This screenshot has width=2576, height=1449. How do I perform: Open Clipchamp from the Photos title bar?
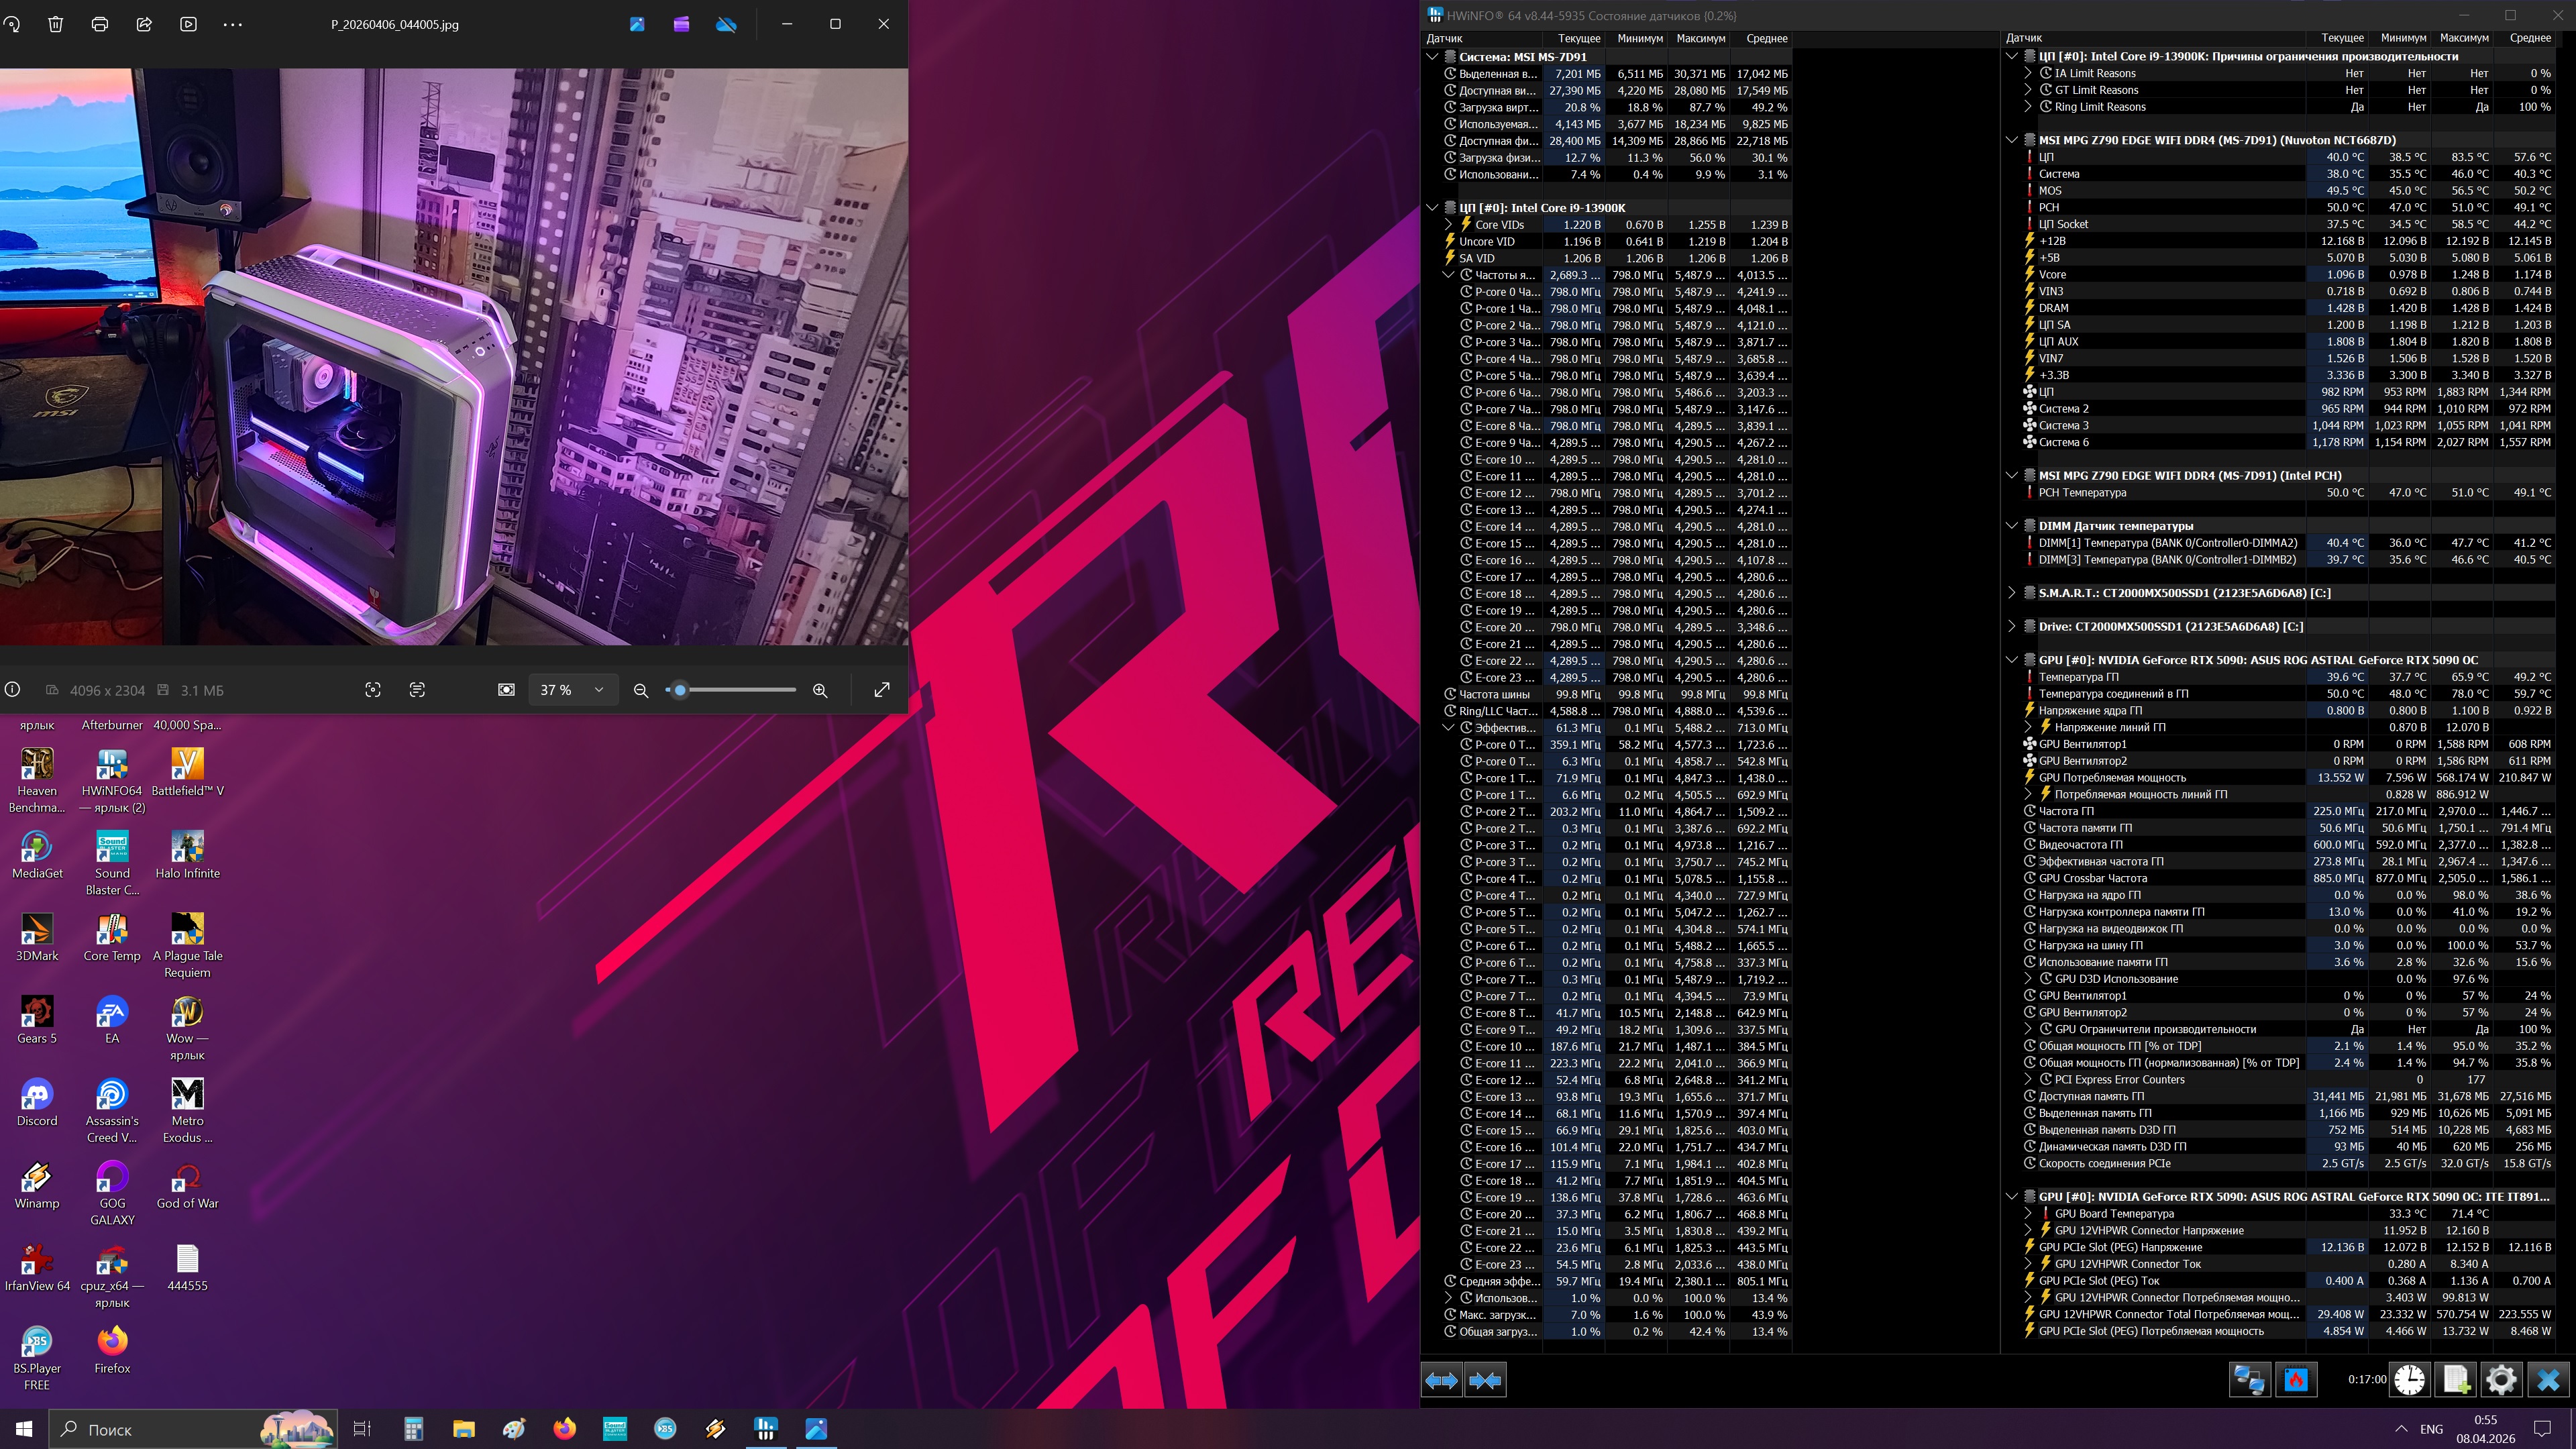point(681,24)
